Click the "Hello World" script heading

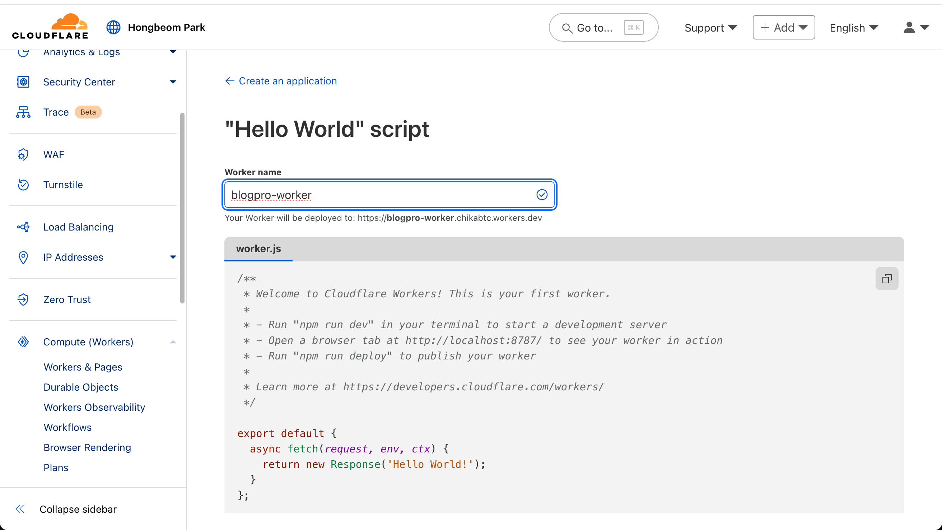[327, 129]
